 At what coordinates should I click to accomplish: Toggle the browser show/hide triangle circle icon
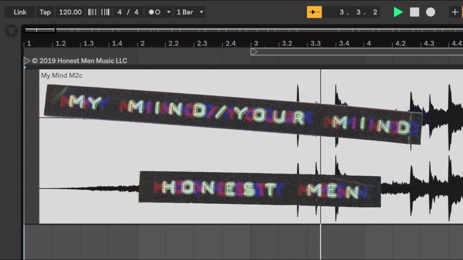12,31
